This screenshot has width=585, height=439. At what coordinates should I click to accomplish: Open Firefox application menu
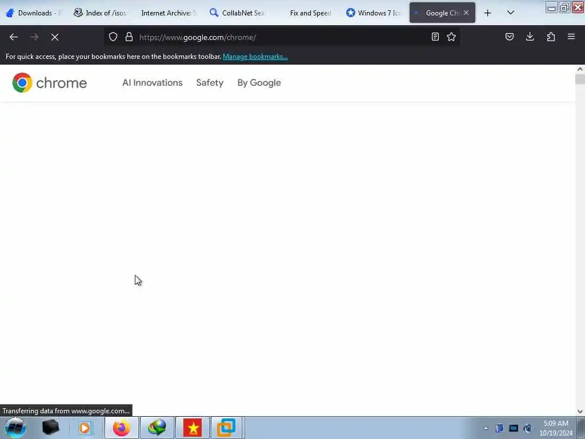[571, 37]
